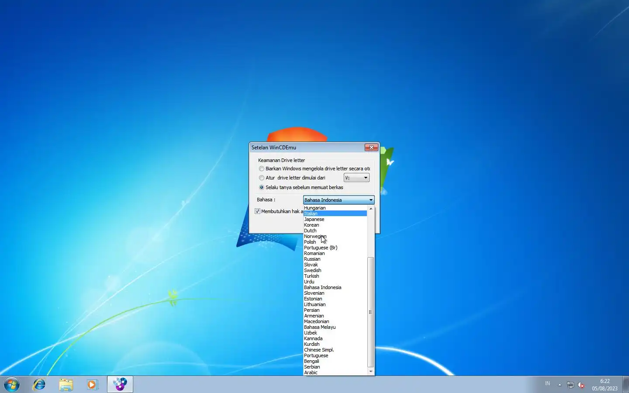This screenshot has width=629, height=393.
Task: Select the plain Portuguese entry in list
Action: [335, 355]
